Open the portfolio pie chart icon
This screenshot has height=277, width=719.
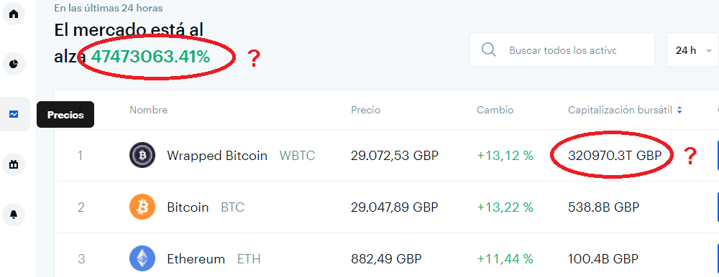tap(14, 64)
